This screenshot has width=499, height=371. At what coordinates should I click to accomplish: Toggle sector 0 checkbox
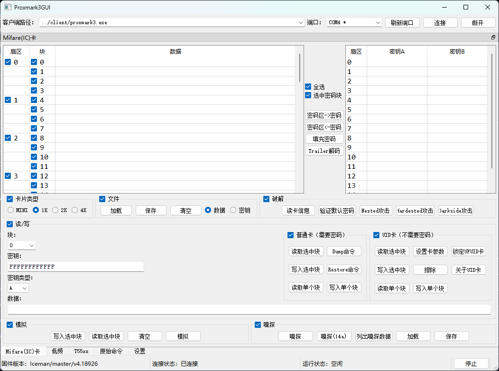8,62
